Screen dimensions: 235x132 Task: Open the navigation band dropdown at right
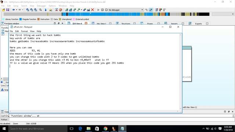coord(232,14)
